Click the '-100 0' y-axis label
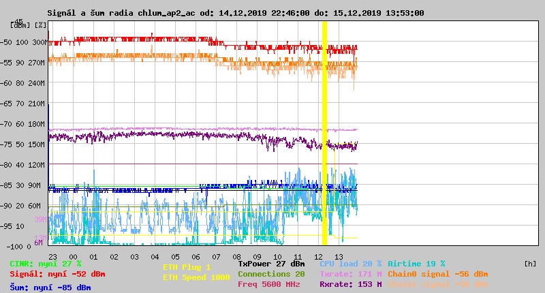545x293 pixels. [18, 247]
